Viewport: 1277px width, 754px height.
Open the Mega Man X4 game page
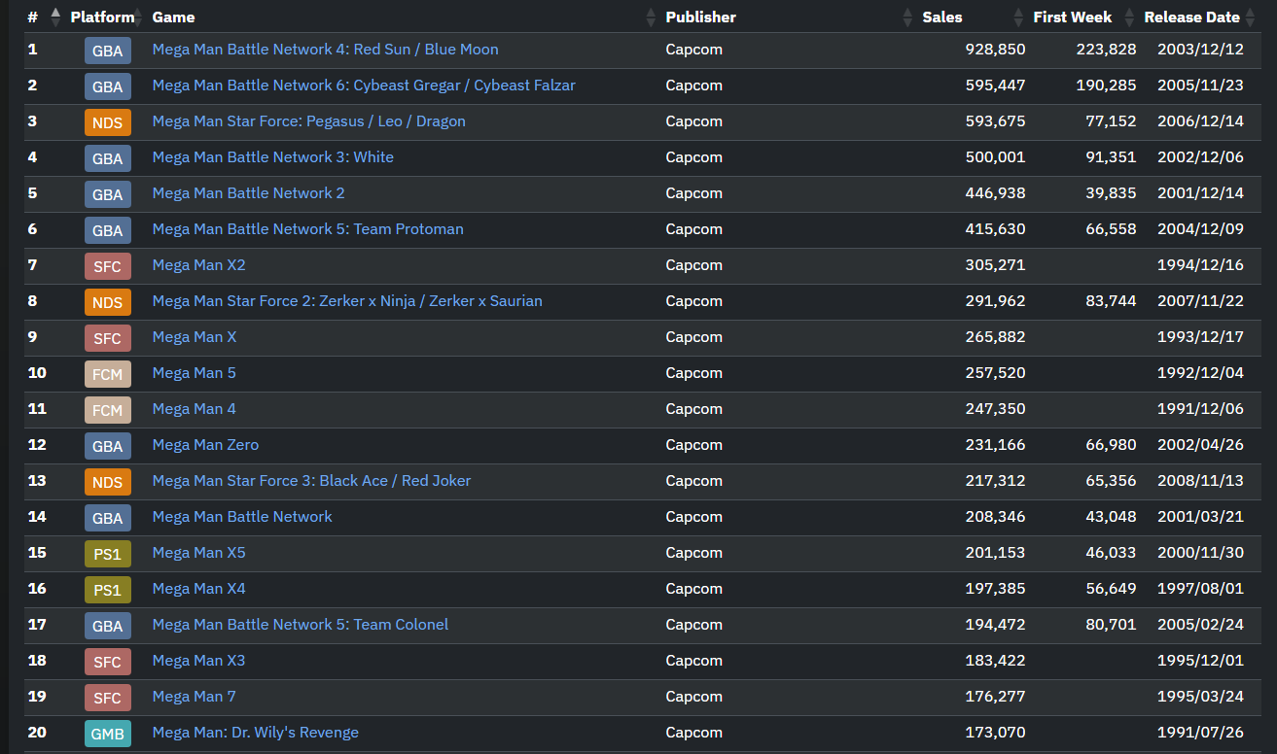pos(199,589)
